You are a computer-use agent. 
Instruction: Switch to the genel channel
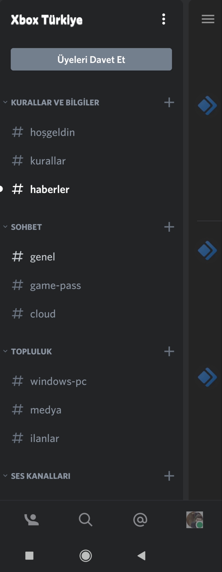pyautogui.click(x=43, y=257)
